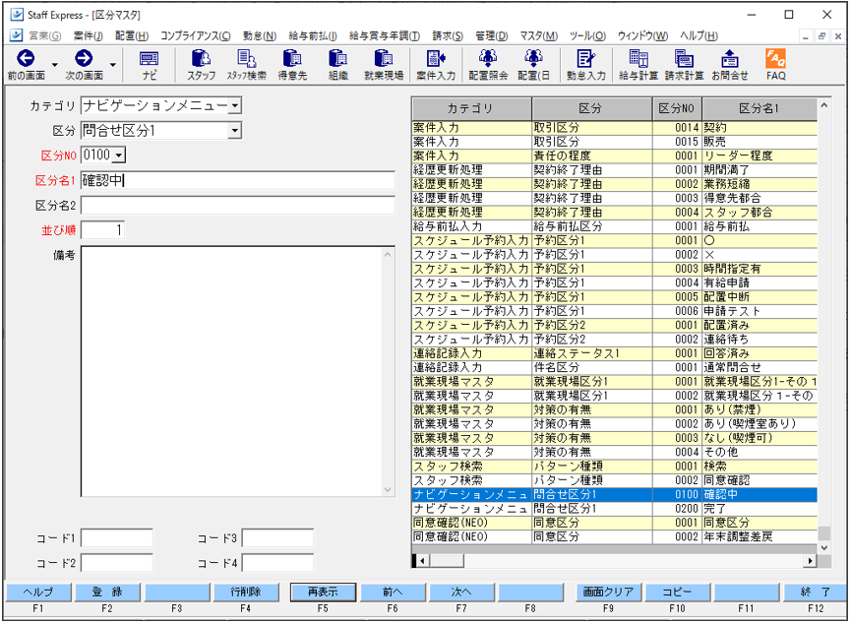Open 案件入力 from the toolbar
Image resolution: width=850 pixels, height=624 pixels.
click(436, 65)
